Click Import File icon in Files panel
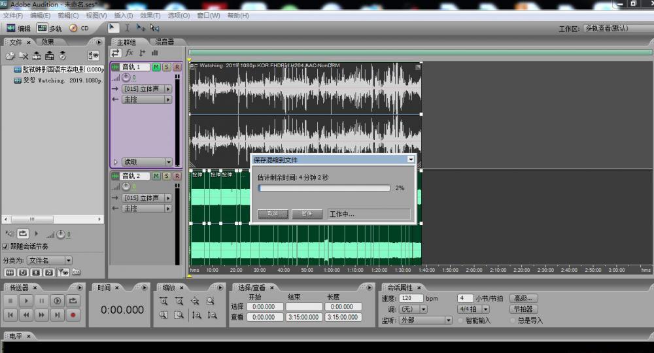Image resolution: width=654 pixels, height=353 pixels. point(10,56)
